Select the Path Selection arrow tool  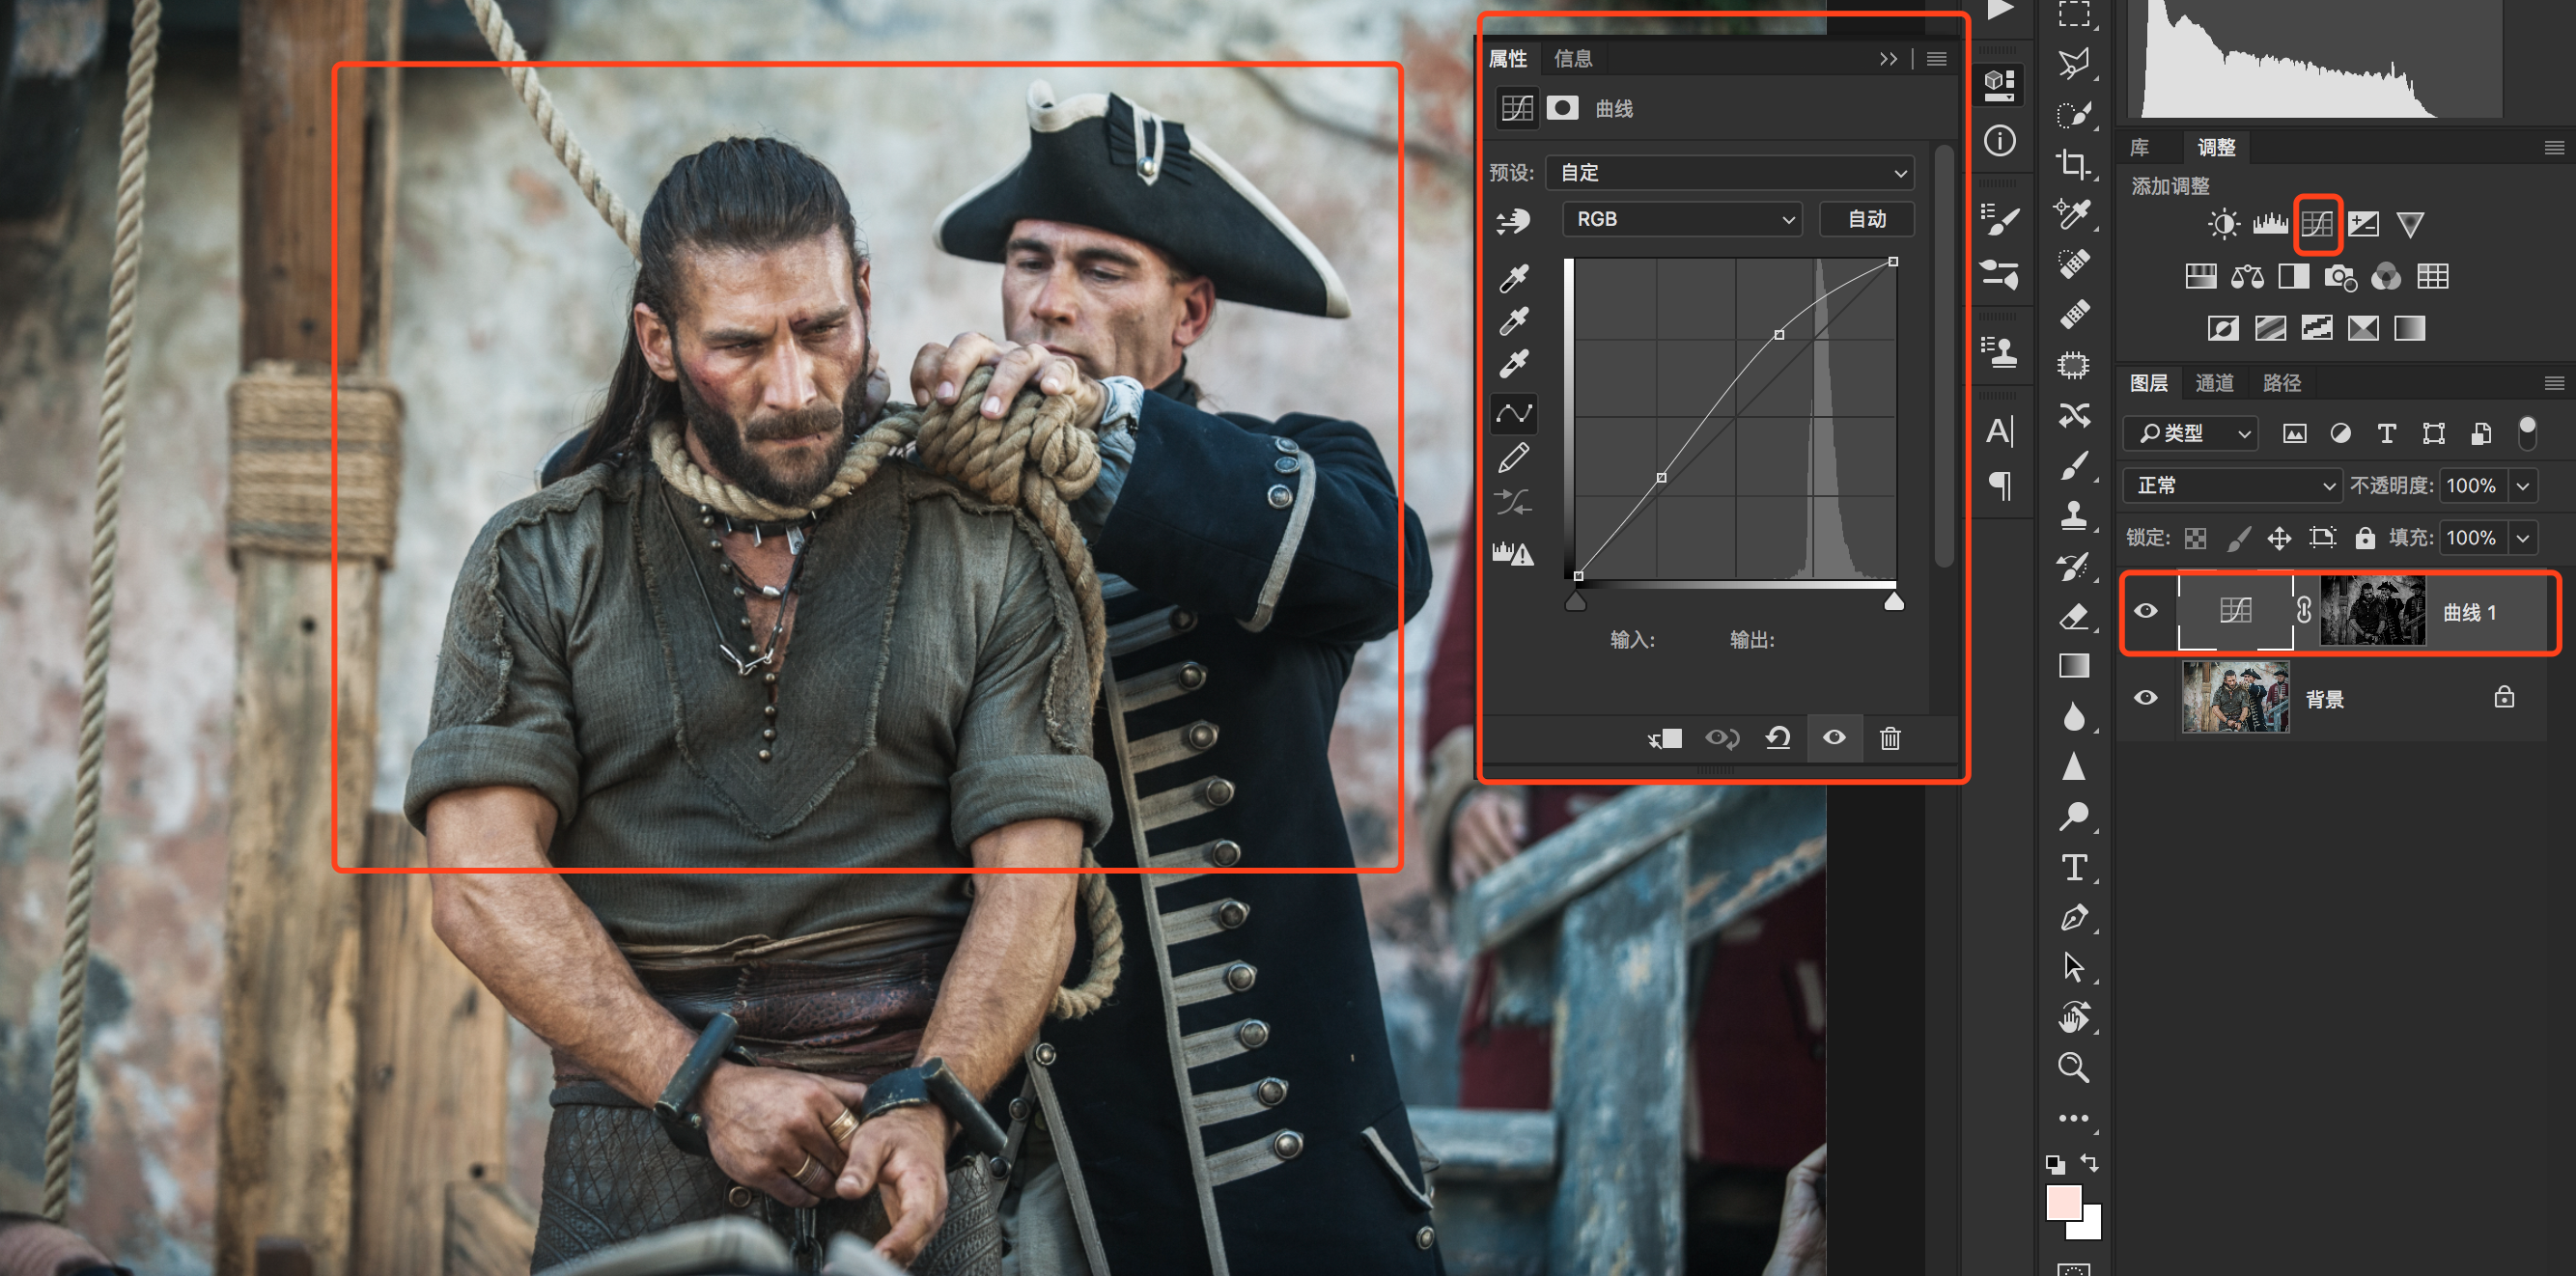tap(2073, 967)
